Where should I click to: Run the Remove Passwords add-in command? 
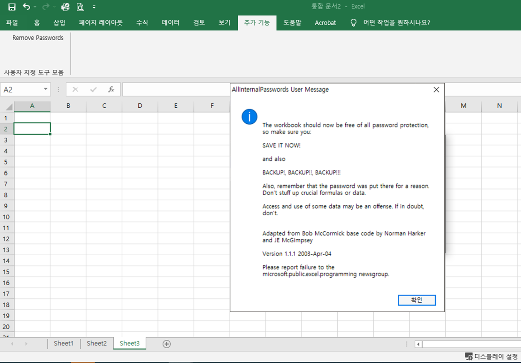tap(38, 38)
